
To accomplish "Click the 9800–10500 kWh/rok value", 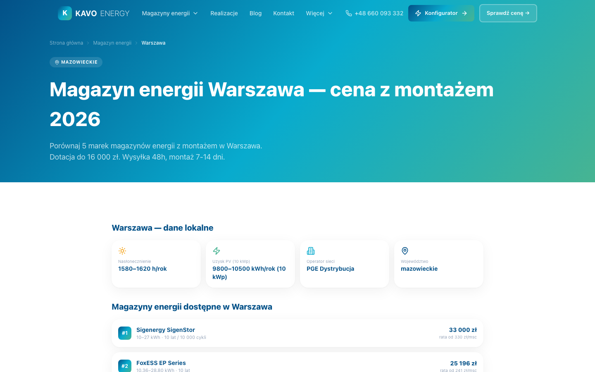I will click(249, 273).
